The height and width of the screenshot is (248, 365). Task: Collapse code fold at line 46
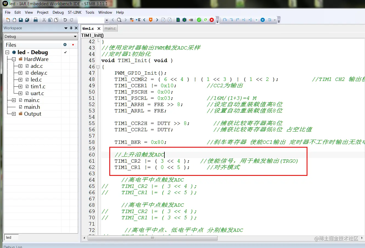[98, 67]
